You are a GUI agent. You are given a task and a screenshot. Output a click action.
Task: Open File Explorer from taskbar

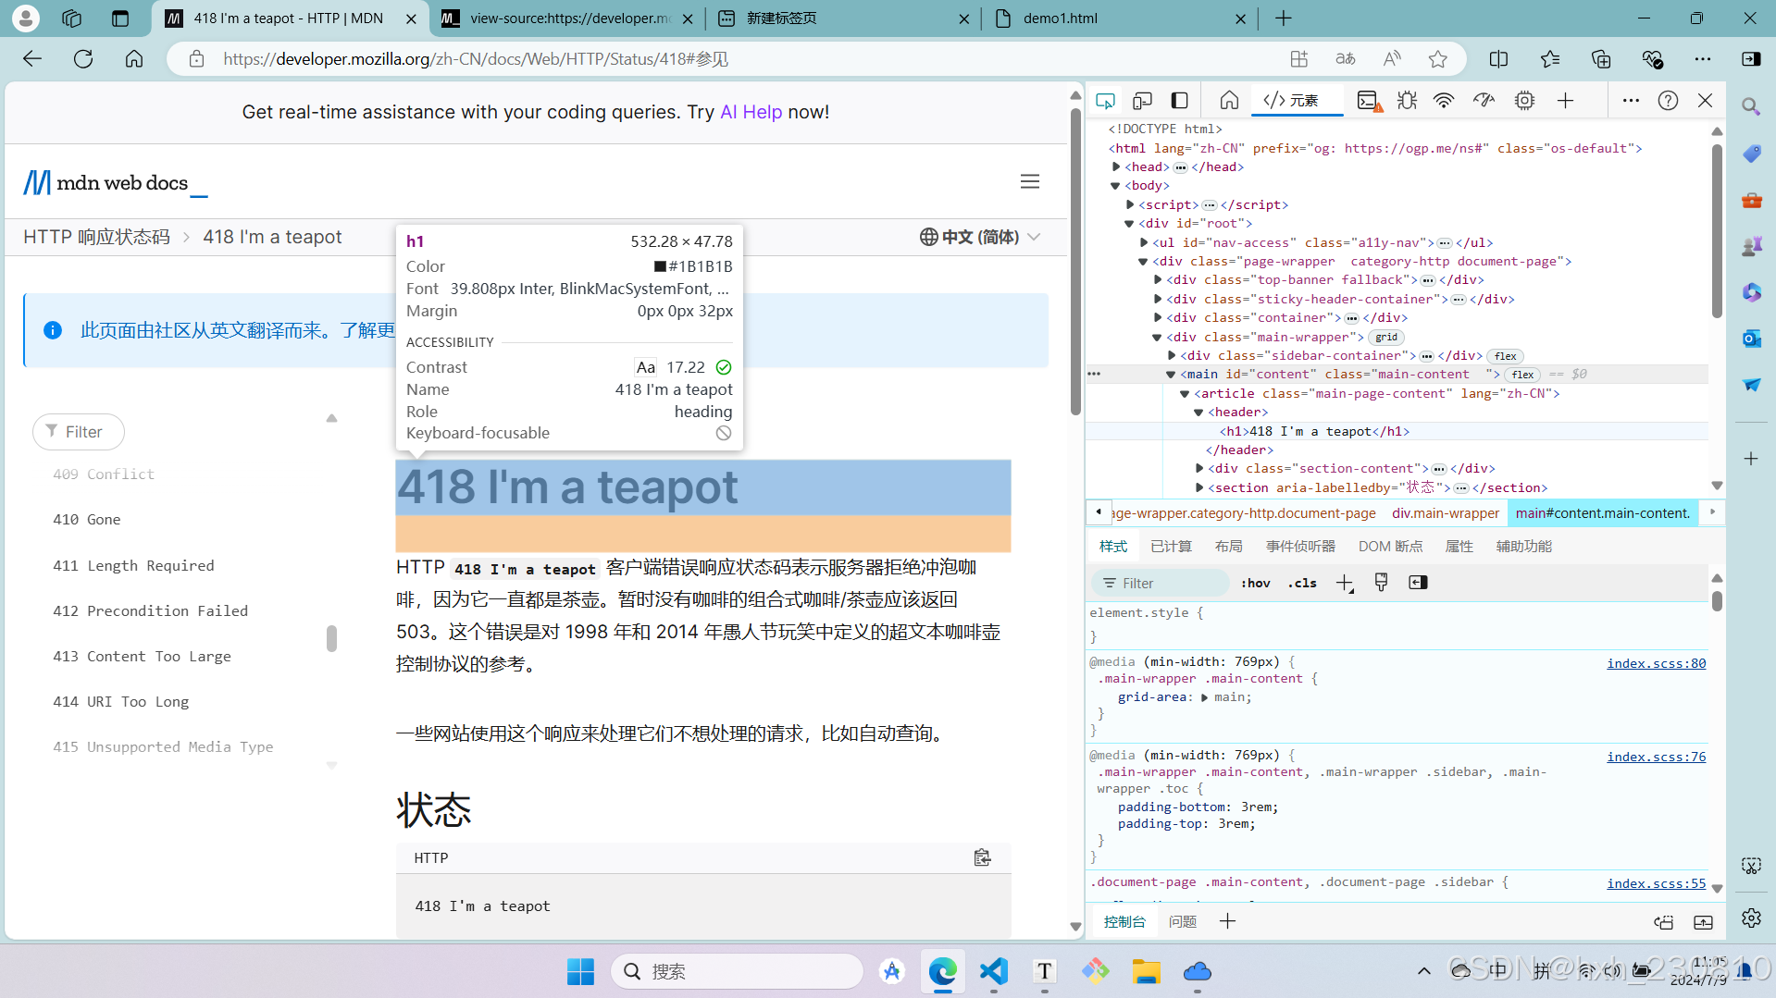tap(1146, 971)
